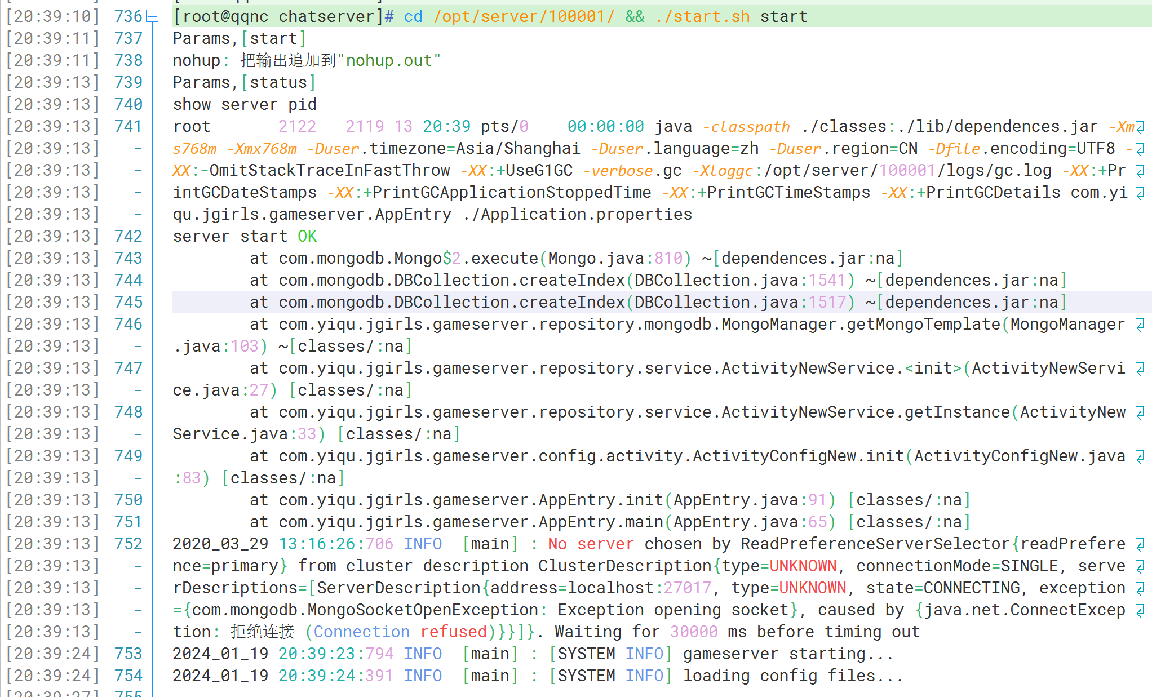Click the '[root@qqnc chatserver]#' prompt
1152x697 pixels.
tap(283, 16)
